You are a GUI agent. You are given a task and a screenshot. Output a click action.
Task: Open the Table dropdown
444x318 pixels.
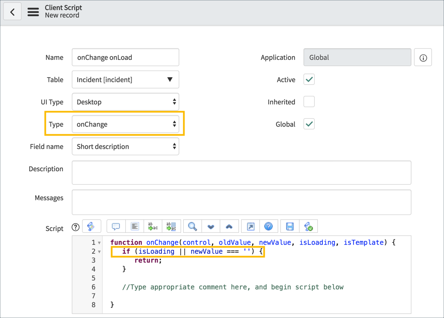click(x=125, y=79)
